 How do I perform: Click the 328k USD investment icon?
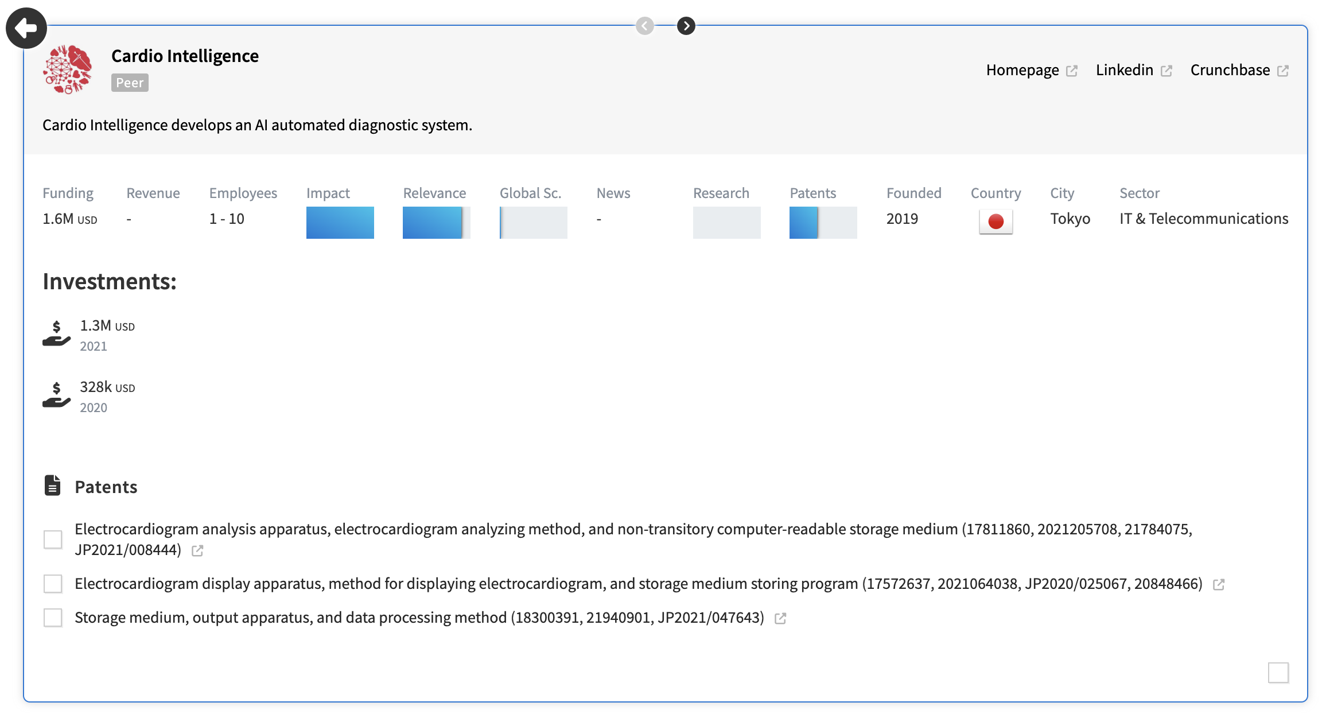click(56, 395)
